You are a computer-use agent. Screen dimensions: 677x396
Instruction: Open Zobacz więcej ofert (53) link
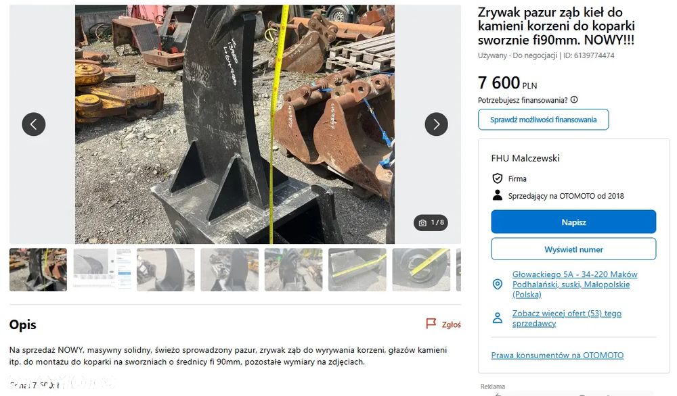567,318
